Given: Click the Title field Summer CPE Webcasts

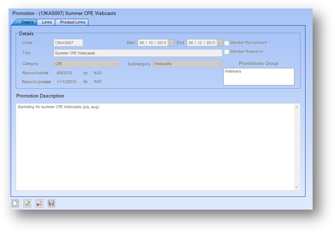Looking at the screenshot, I should pos(138,53).
